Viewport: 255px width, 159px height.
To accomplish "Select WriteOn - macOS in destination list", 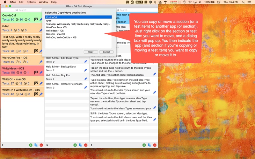I will tap(78, 34).
